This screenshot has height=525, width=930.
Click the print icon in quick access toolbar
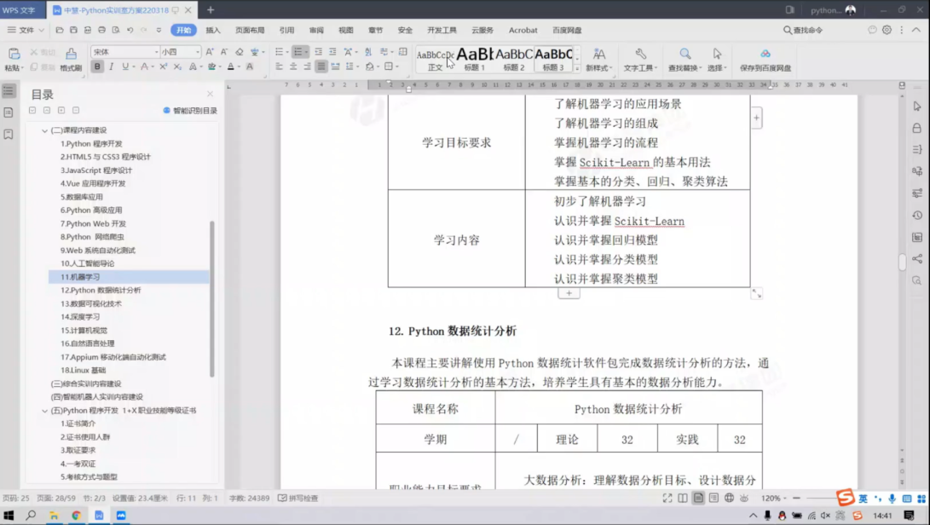[x=101, y=30]
